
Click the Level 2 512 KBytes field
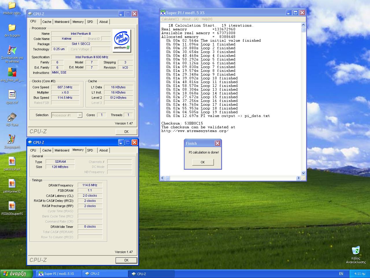(x=119, y=98)
